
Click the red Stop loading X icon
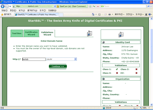[x=98, y=6]
